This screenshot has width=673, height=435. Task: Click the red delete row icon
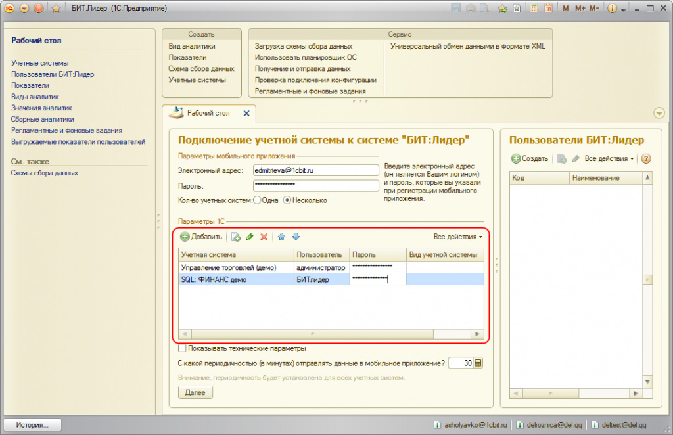click(x=264, y=237)
